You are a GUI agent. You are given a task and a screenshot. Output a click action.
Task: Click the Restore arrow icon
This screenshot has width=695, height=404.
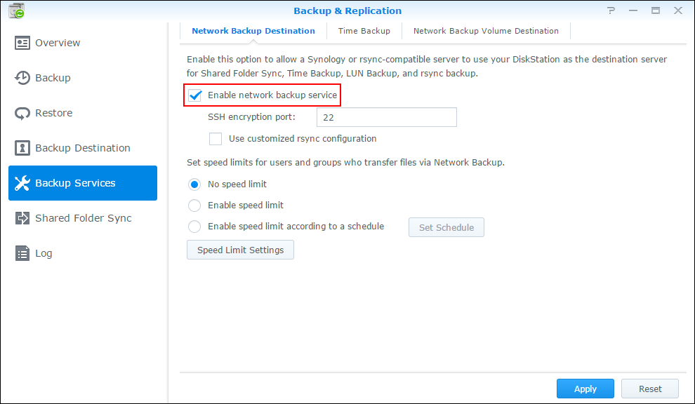coord(22,113)
